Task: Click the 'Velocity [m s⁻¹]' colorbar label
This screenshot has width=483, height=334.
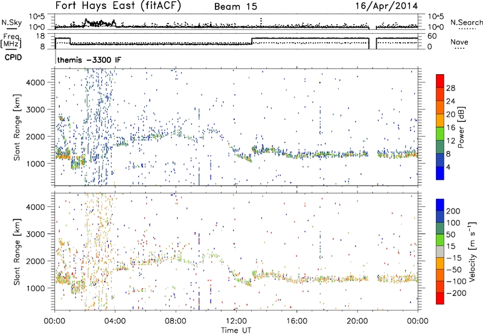Action: click(472, 251)
